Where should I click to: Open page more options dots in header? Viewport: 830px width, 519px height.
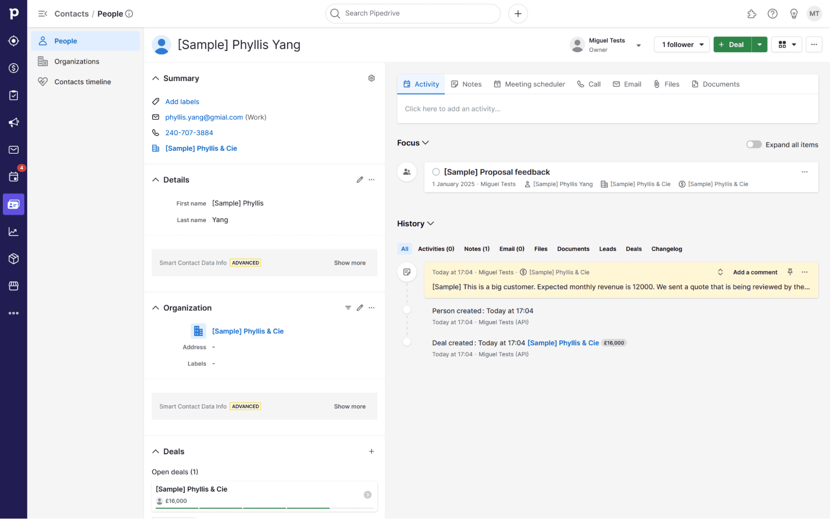tap(814, 44)
